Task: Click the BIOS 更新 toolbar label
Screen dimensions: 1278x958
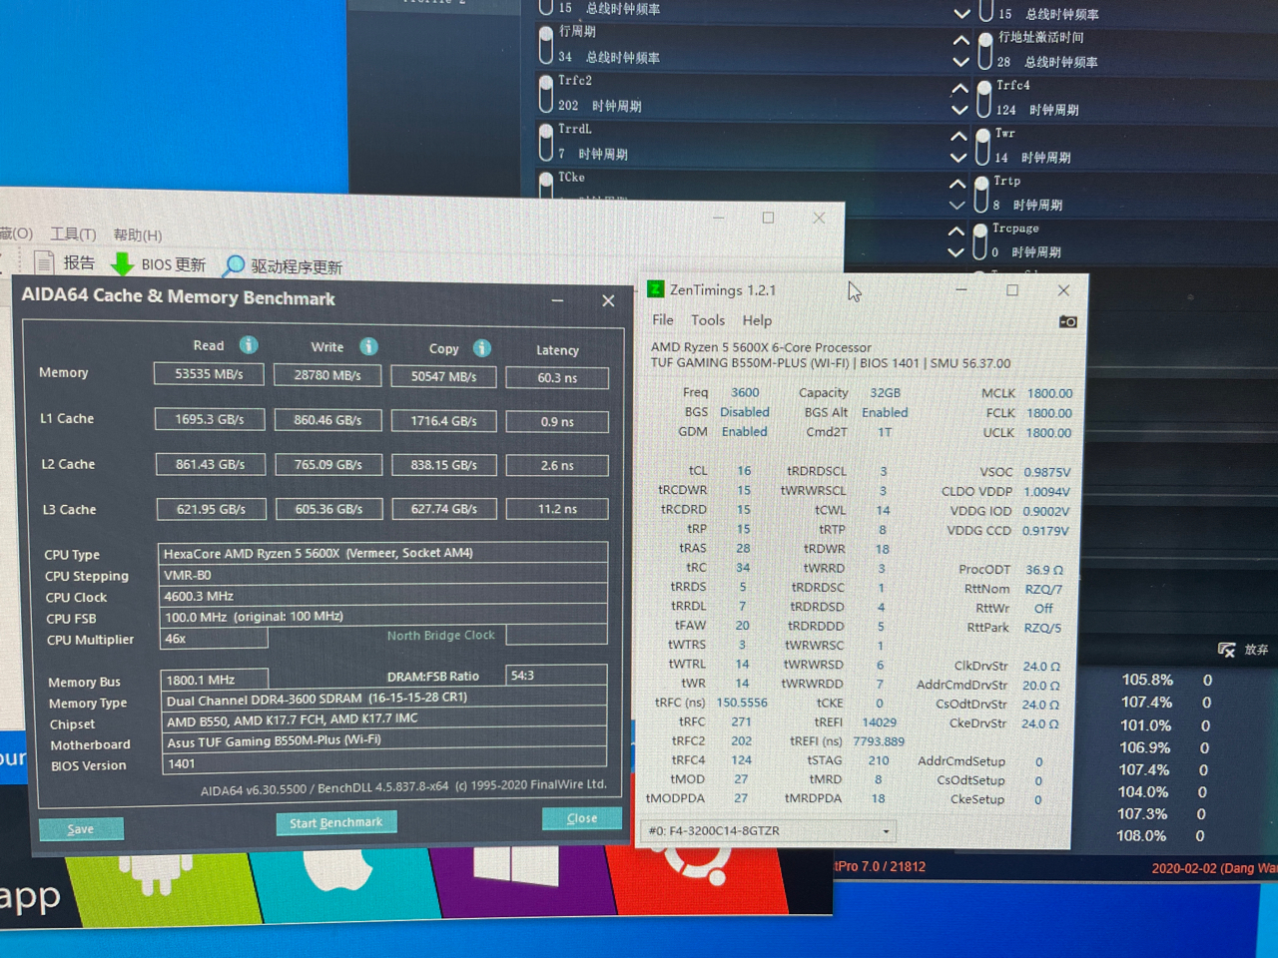Action: point(173,264)
